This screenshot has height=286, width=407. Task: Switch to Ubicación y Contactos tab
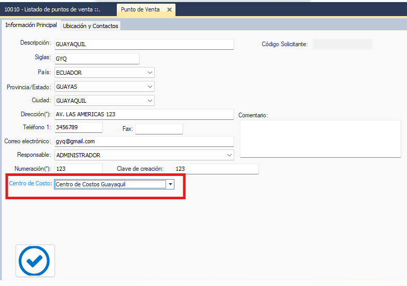(x=90, y=26)
